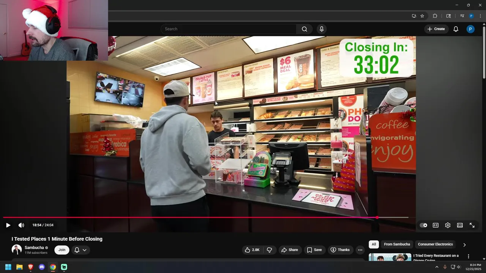Open Chrome three-dot menu
This screenshot has width=486, height=273.
tap(480, 16)
